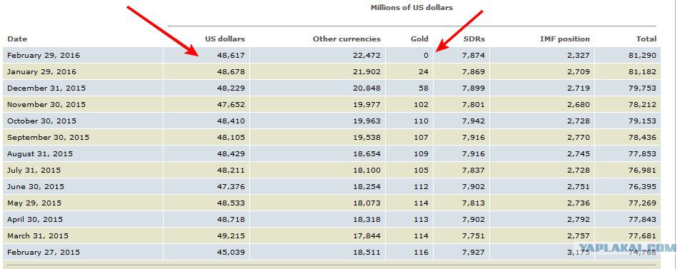
Task: Click the Gold value 102
Action: (x=421, y=104)
